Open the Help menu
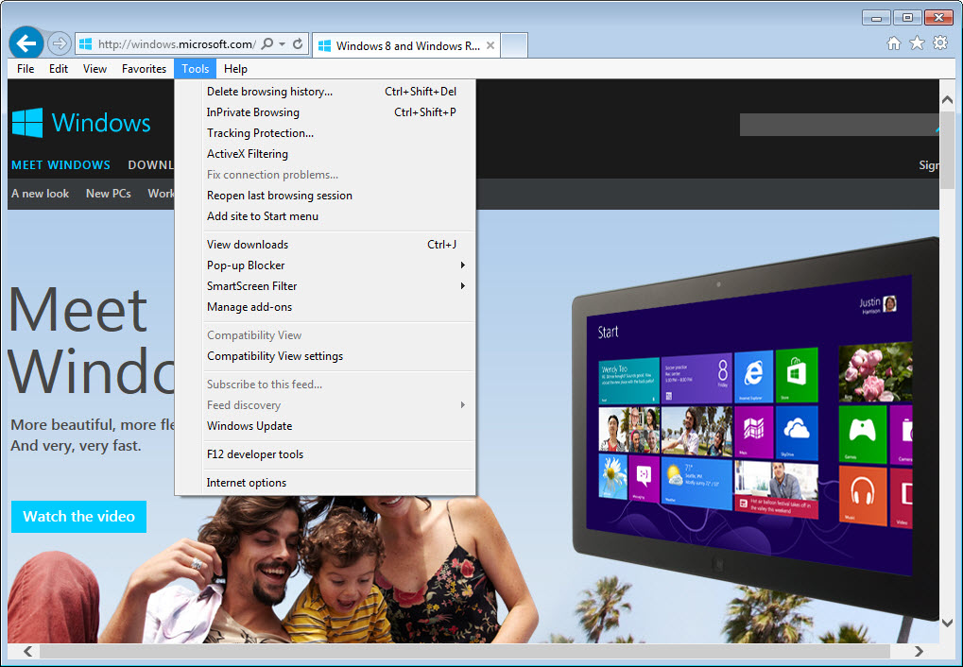Viewport: 963px width, 667px height. pyautogui.click(x=236, y=69)
